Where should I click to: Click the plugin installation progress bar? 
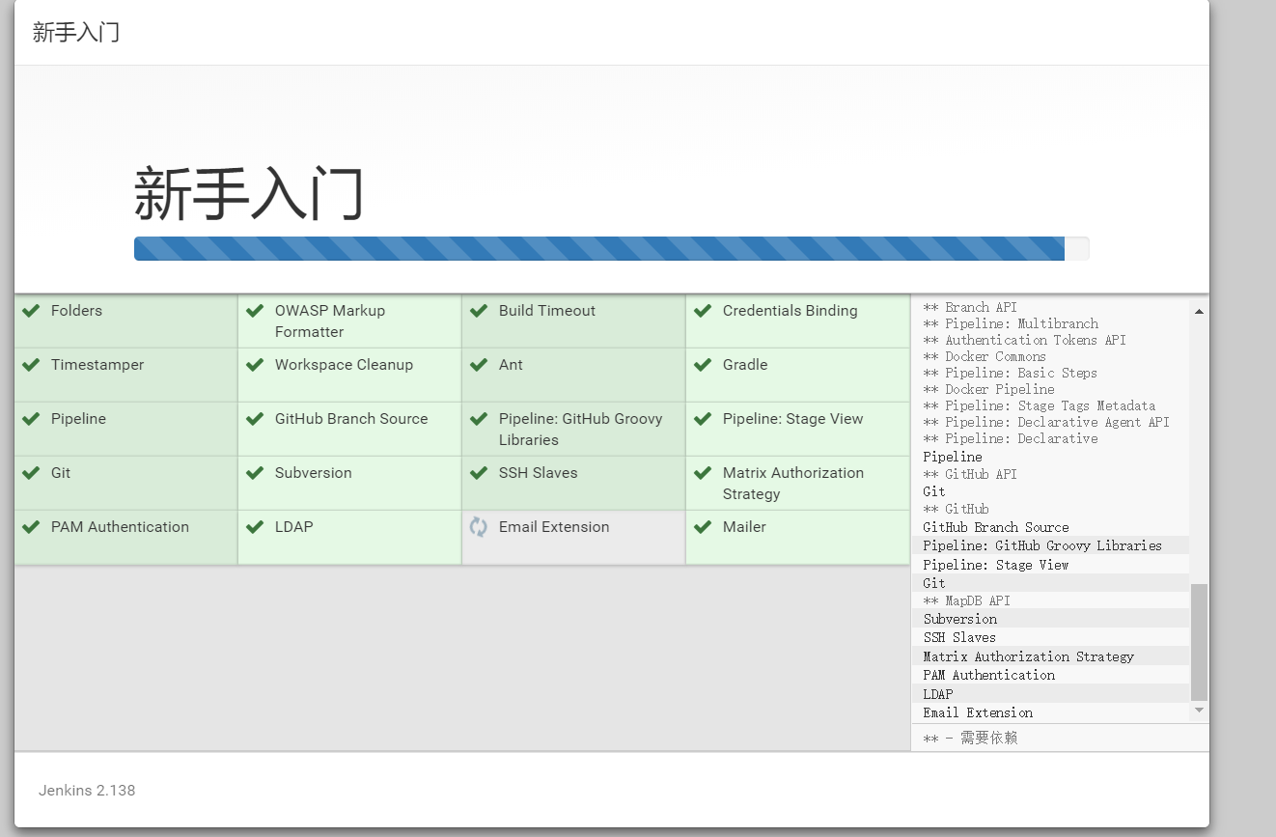pyautogui.click(x=611, y=248)
